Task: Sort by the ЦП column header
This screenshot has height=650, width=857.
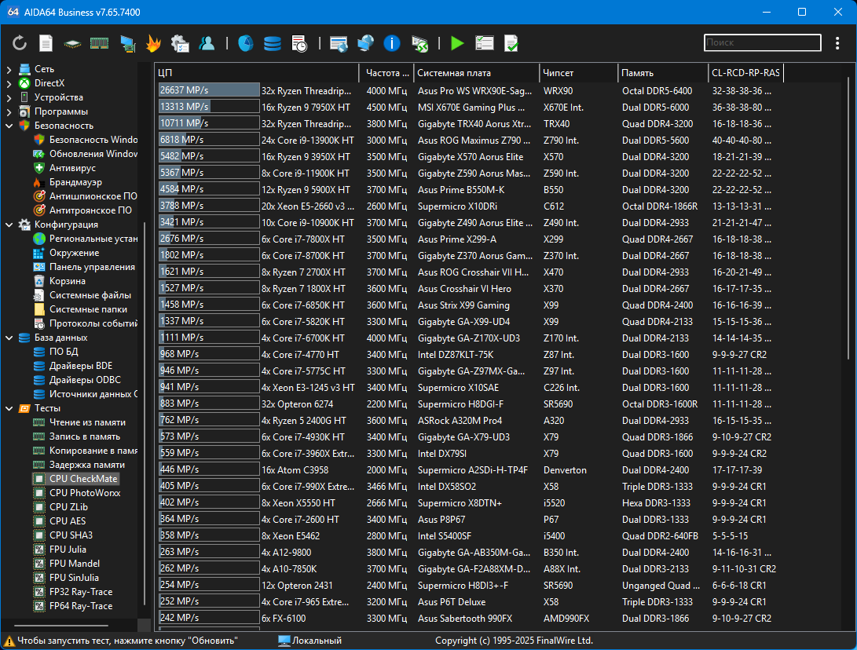Action: point(257,73)
